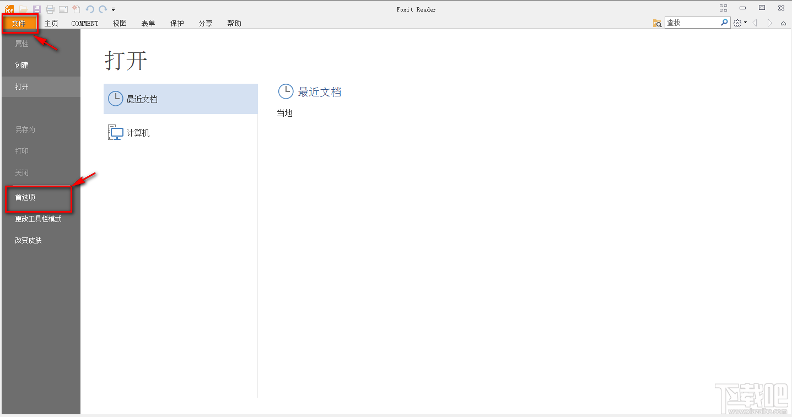Open the 文件 tab
The image size is (792, 417).
19,23
